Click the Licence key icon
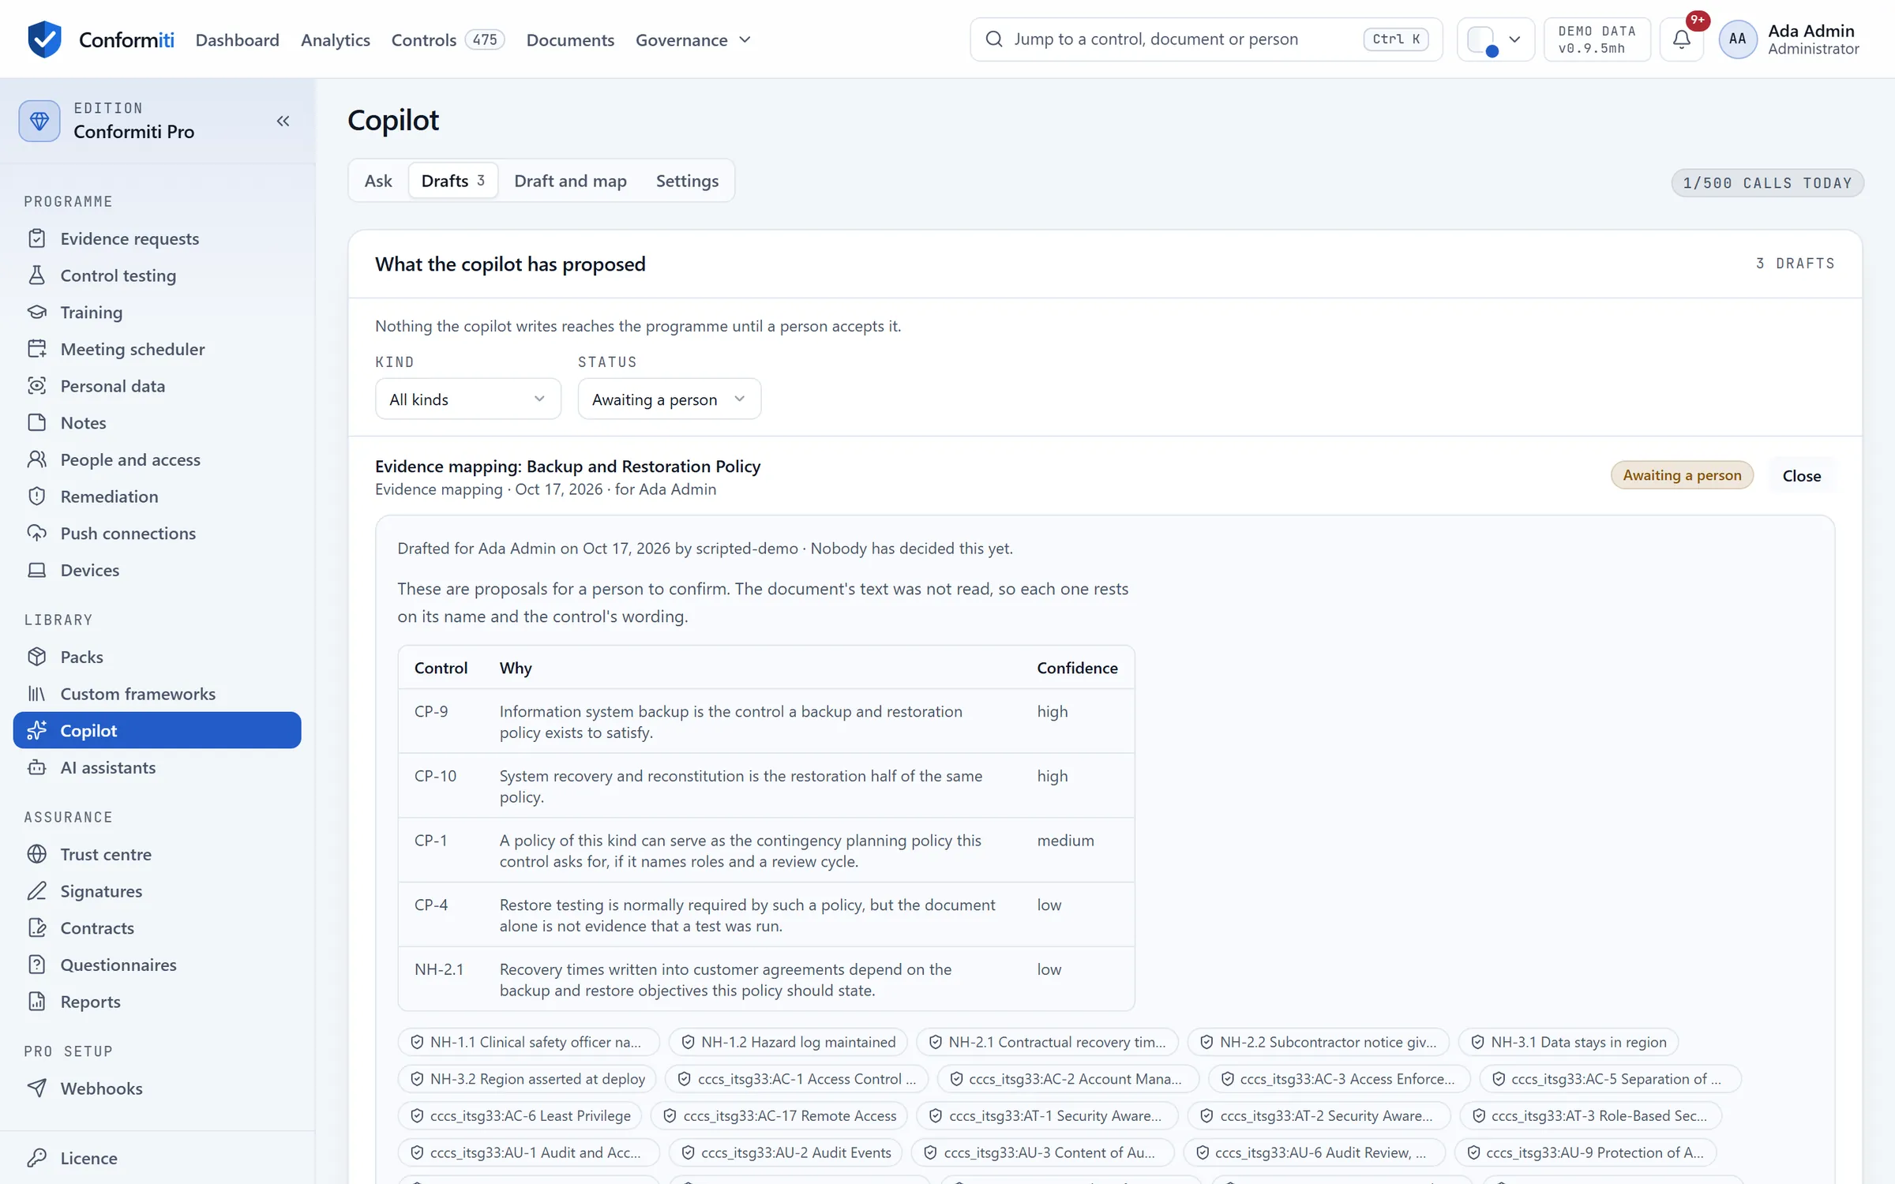 coord(36,1157)
